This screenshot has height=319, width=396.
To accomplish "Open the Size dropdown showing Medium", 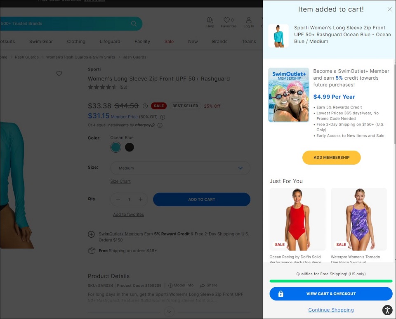I will click(180, 168).
